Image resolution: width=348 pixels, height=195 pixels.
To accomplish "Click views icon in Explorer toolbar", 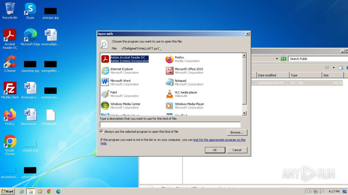I will (x=327, y=68).
